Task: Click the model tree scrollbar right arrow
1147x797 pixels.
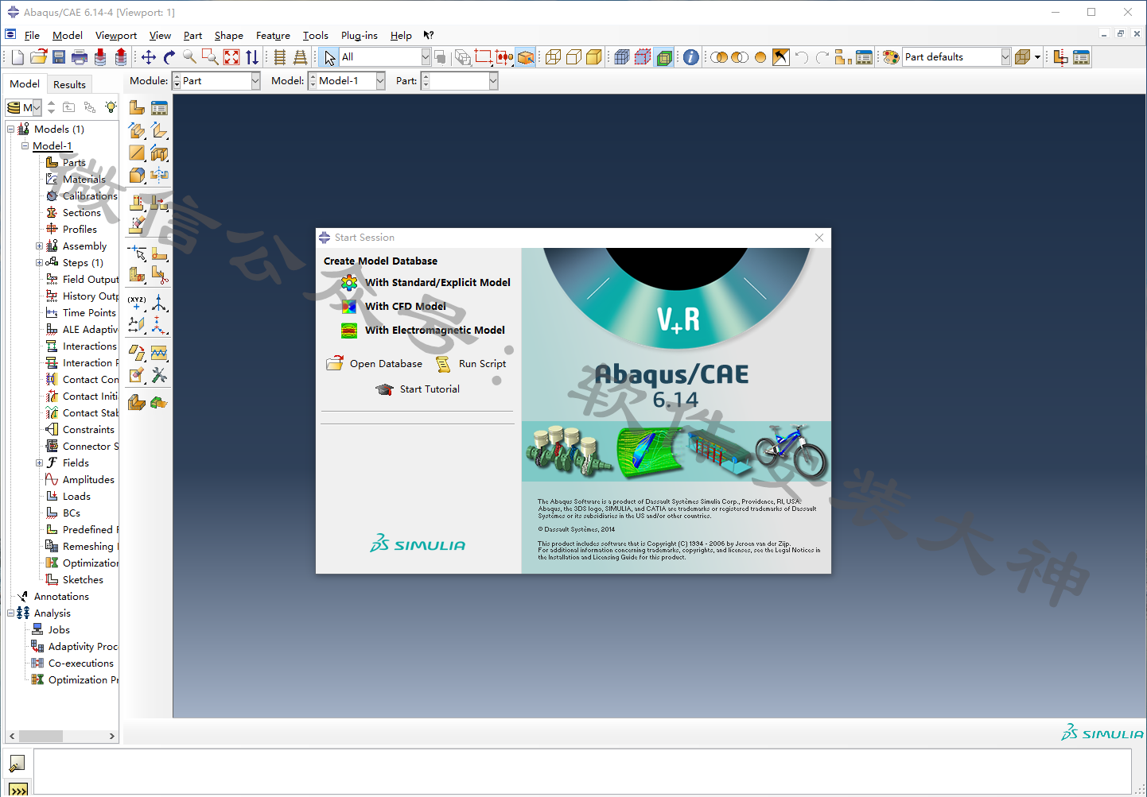Action: pos(112,737)
